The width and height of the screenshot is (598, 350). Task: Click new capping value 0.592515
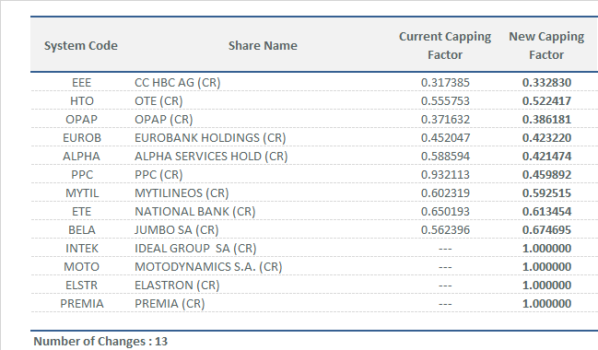click(546, 192)
